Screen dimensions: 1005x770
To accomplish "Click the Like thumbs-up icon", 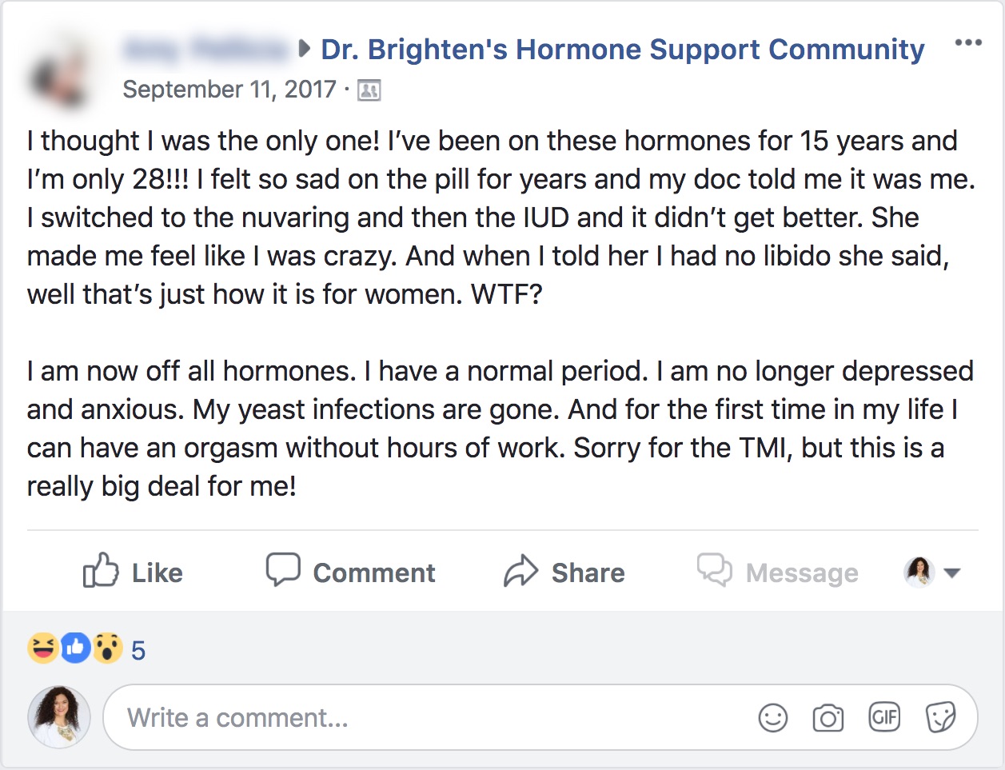I will click(101, 571).
